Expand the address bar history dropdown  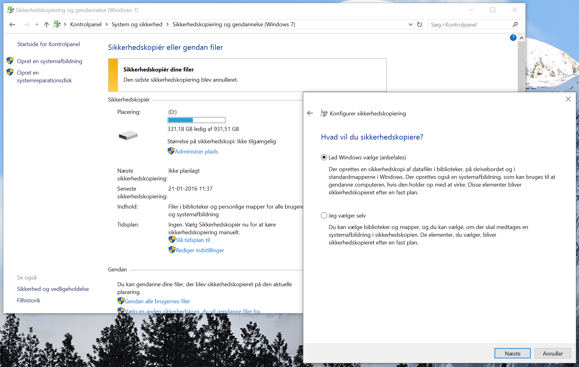(x=410, y=24)
